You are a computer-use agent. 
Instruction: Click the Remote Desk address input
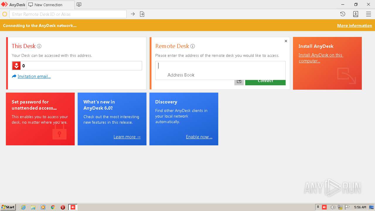[x=220, y=66]
